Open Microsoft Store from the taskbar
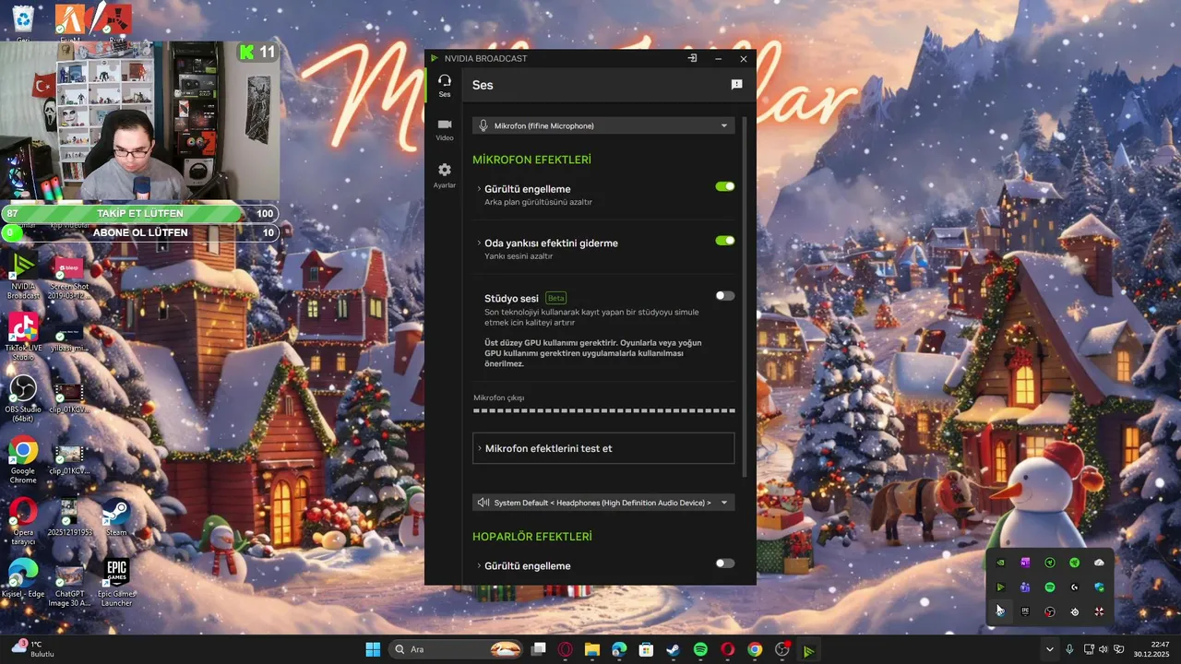Image resolution: width=1181 pixels, height=664 pixels. (x=647, y=649)
